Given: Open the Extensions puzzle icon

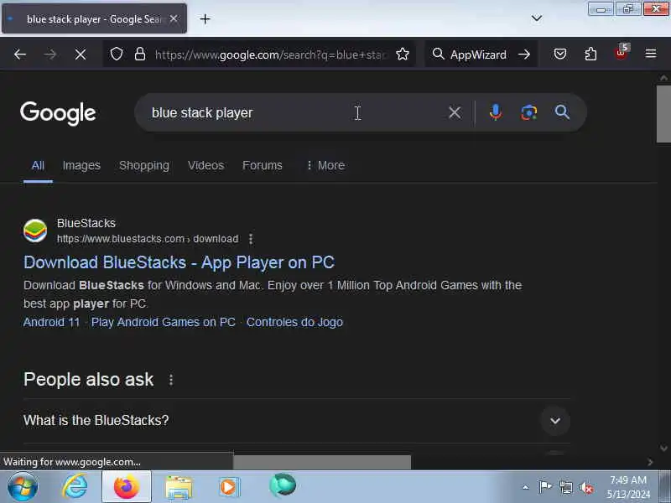Looking at the screenshot, I should pos(590,54).
